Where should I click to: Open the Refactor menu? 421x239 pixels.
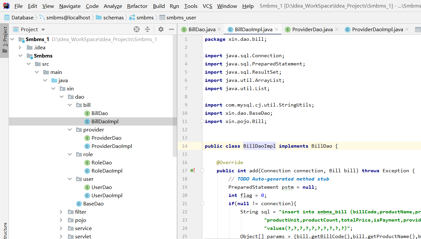tap(137, 6)
